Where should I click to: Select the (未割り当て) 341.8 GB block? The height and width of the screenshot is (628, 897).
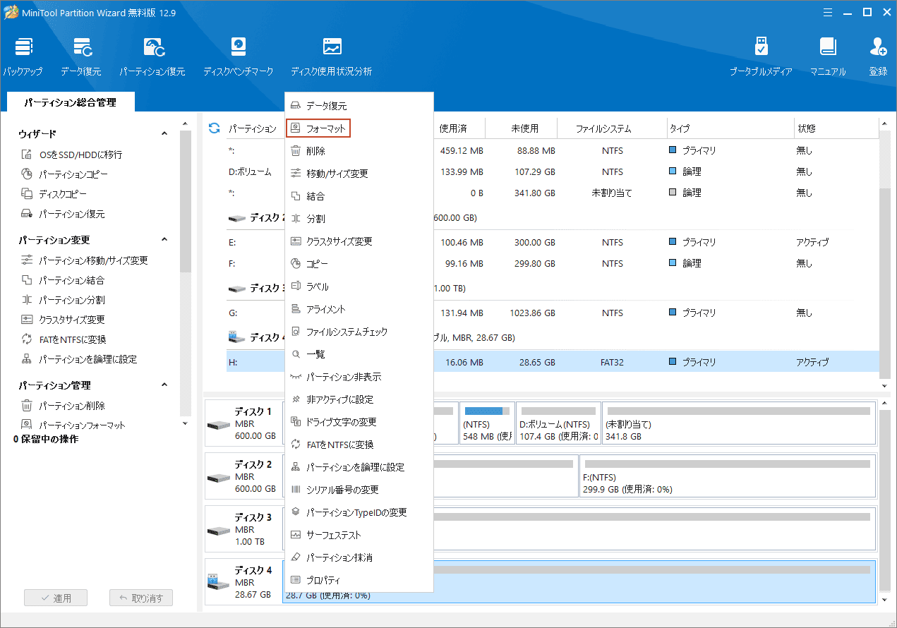click(739, 423)
